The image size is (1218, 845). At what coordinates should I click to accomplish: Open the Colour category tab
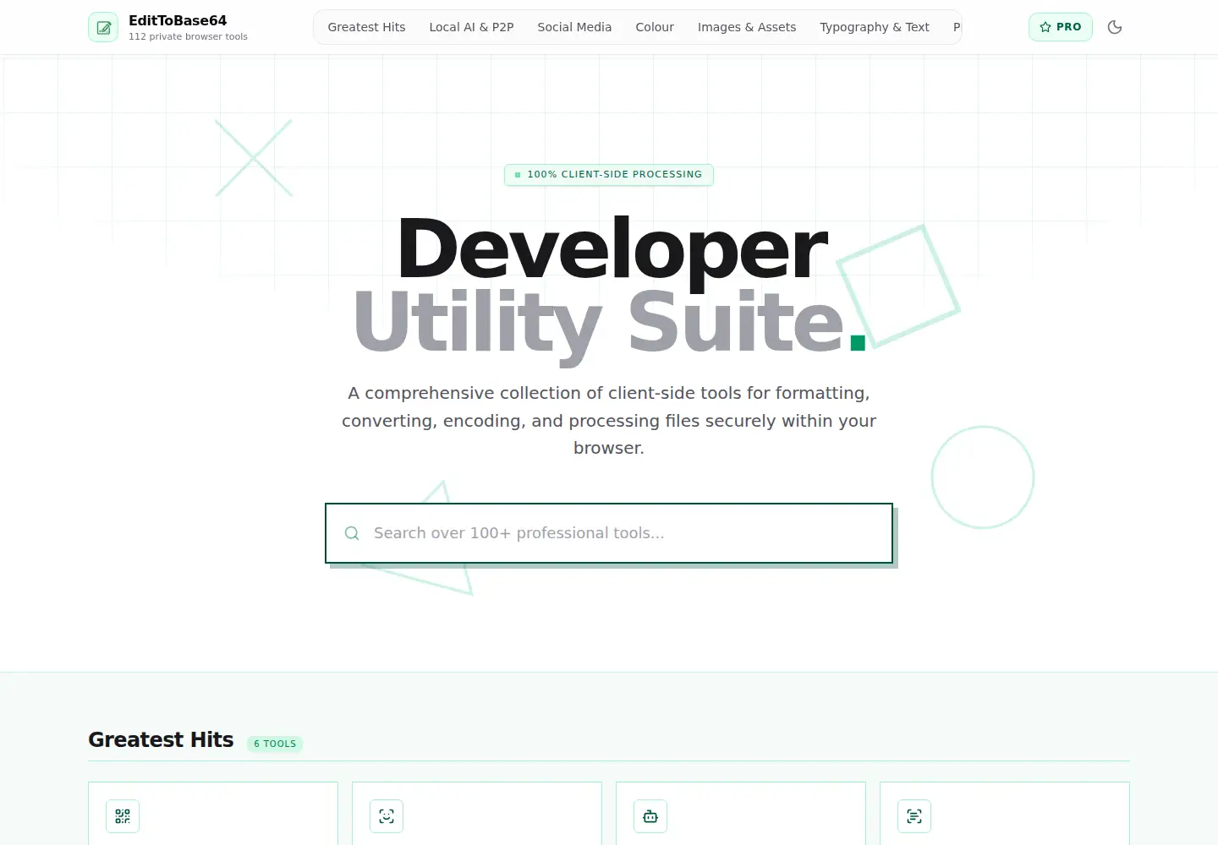pos(655,27)
